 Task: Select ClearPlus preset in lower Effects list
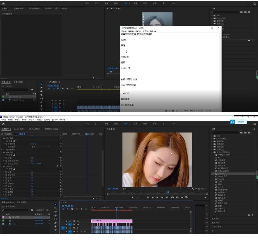click(221, 174)
